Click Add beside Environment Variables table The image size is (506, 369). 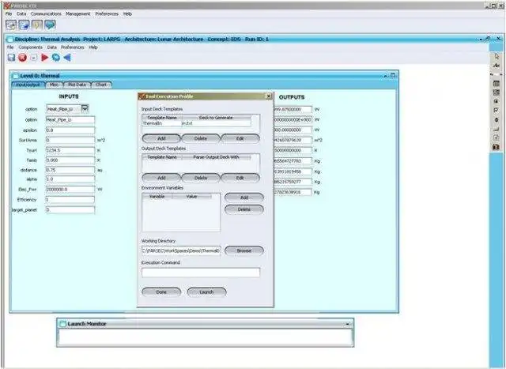244,198
